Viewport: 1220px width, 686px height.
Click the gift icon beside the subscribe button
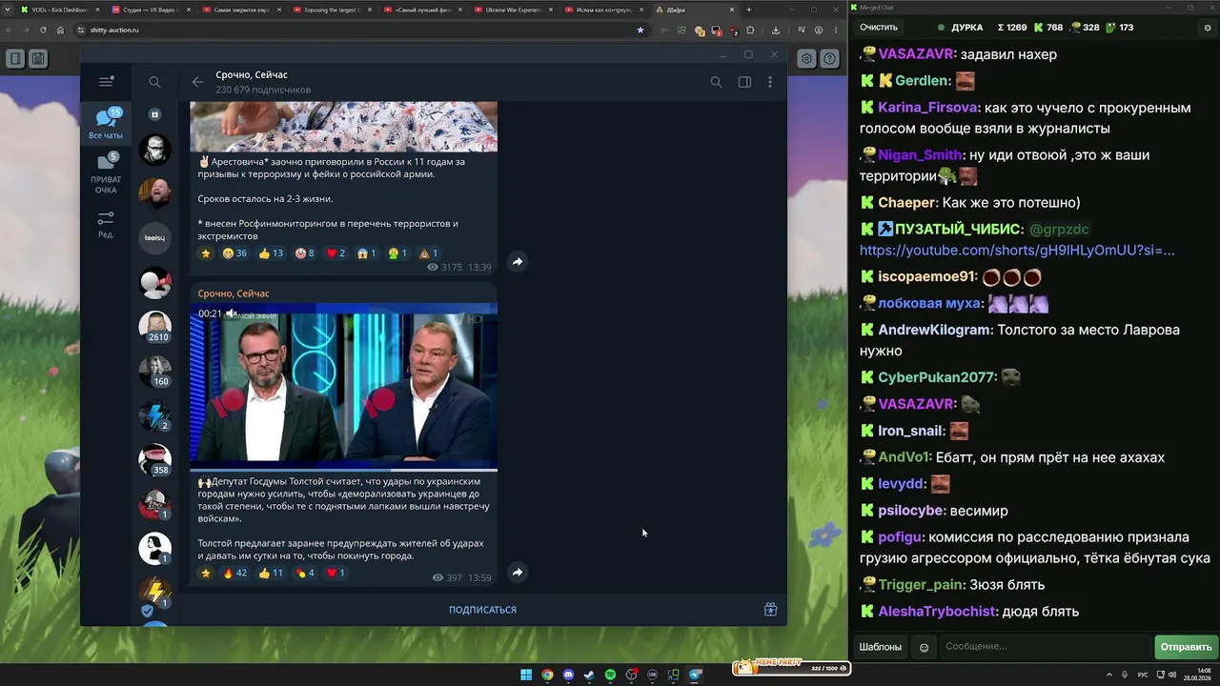(x=770, y=610)
